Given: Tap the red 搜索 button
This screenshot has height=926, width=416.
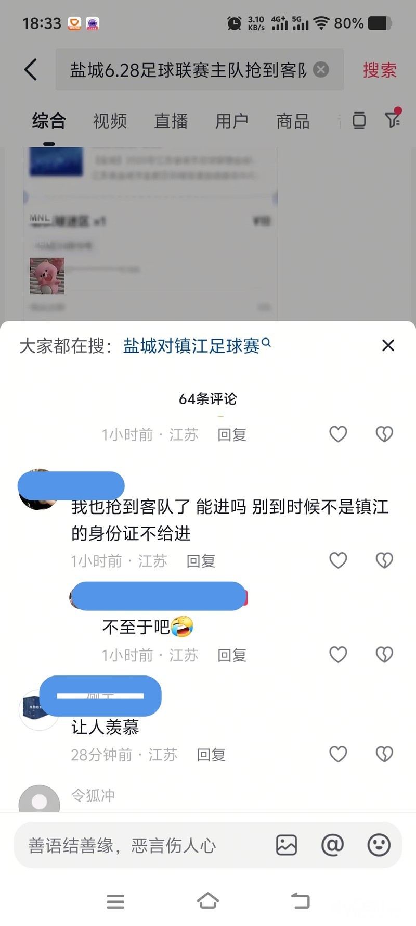Looking at the screenshot, I should click(x=380, y=70).
